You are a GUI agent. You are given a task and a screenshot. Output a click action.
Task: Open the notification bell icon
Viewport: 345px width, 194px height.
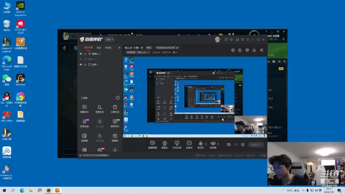[x=254, y=50]
